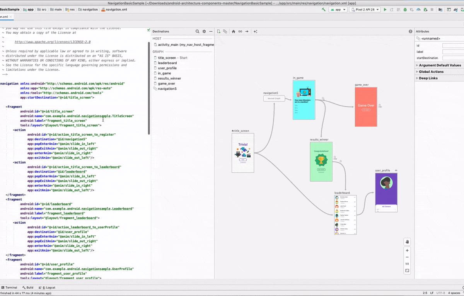The image size is (464, 296).
Task: Open the Pixel 2 API 28 device dropdown
Action: [x=365, y=10]
